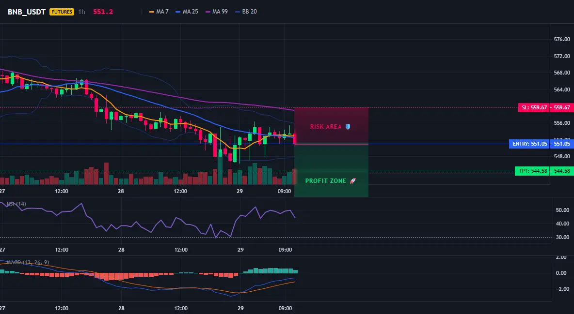
Task: Click 576.00 on the price axis
Action: pyautogui.click(x=562, y=39)
